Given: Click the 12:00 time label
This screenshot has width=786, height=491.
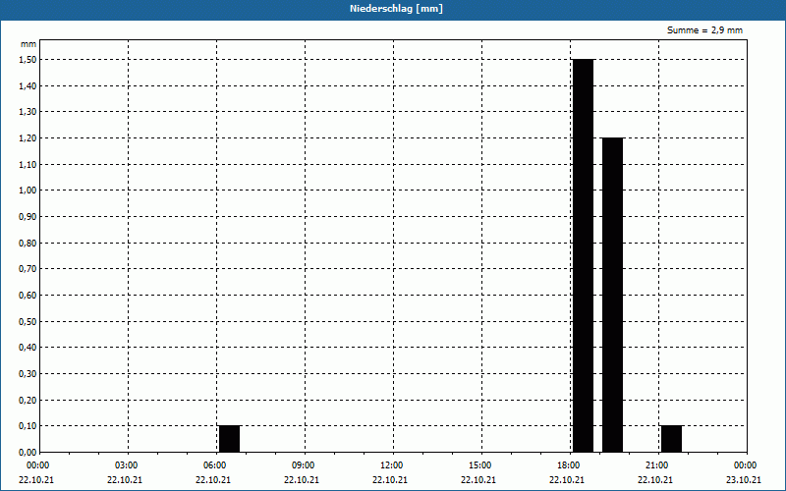Looking at the screenshot, I should coord(391,465).
